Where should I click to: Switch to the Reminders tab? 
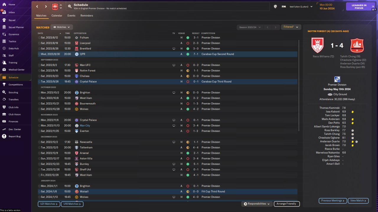pyautogui.click(x=87, y=16)
